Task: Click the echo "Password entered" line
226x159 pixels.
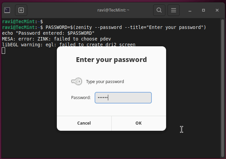Action: click(x=48, y=33)
